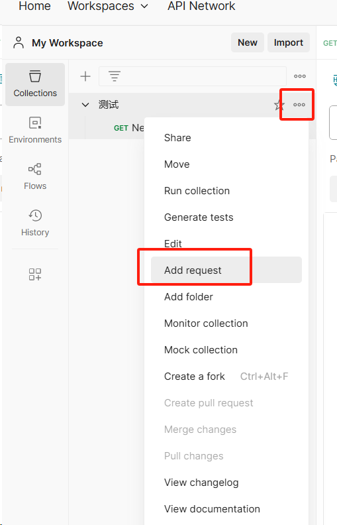Open the Flows sidebar panel
Screen dimensions: 337x525
[x=35, y=176]
